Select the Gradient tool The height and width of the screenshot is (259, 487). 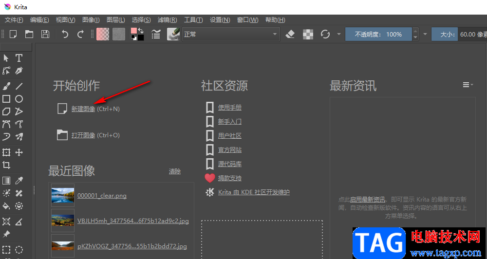tap(6, 181)
